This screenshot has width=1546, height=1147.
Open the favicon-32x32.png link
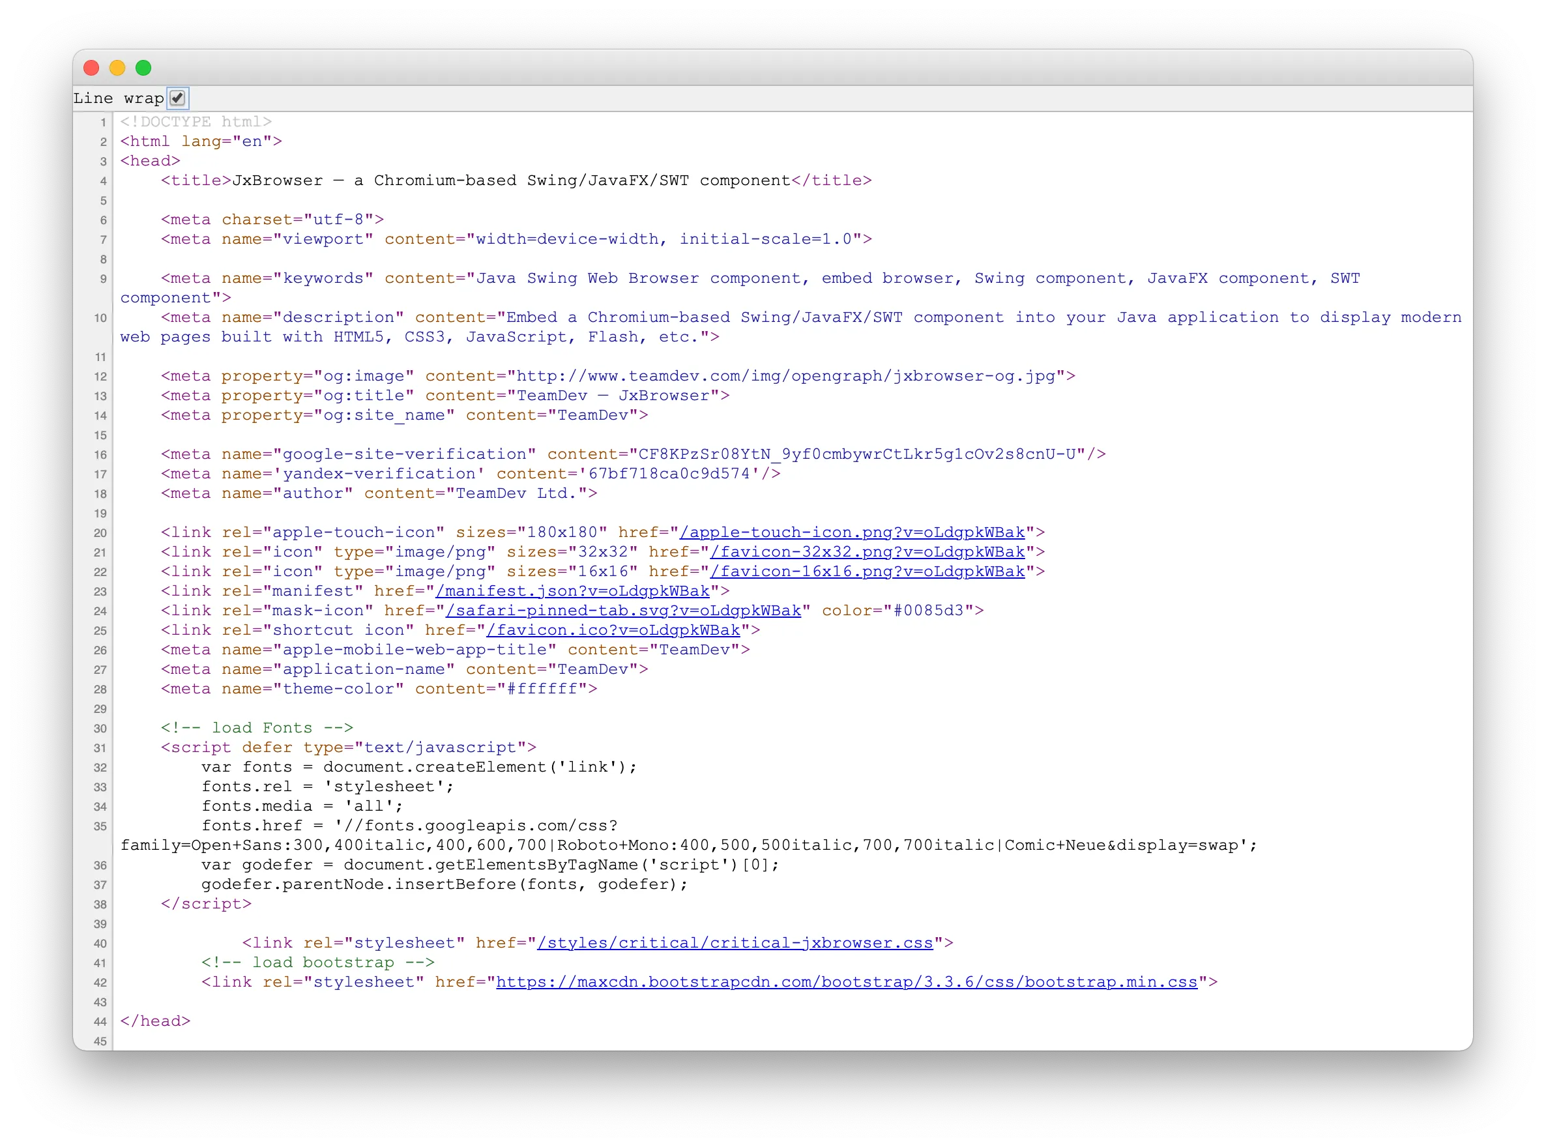click(867, 552)
